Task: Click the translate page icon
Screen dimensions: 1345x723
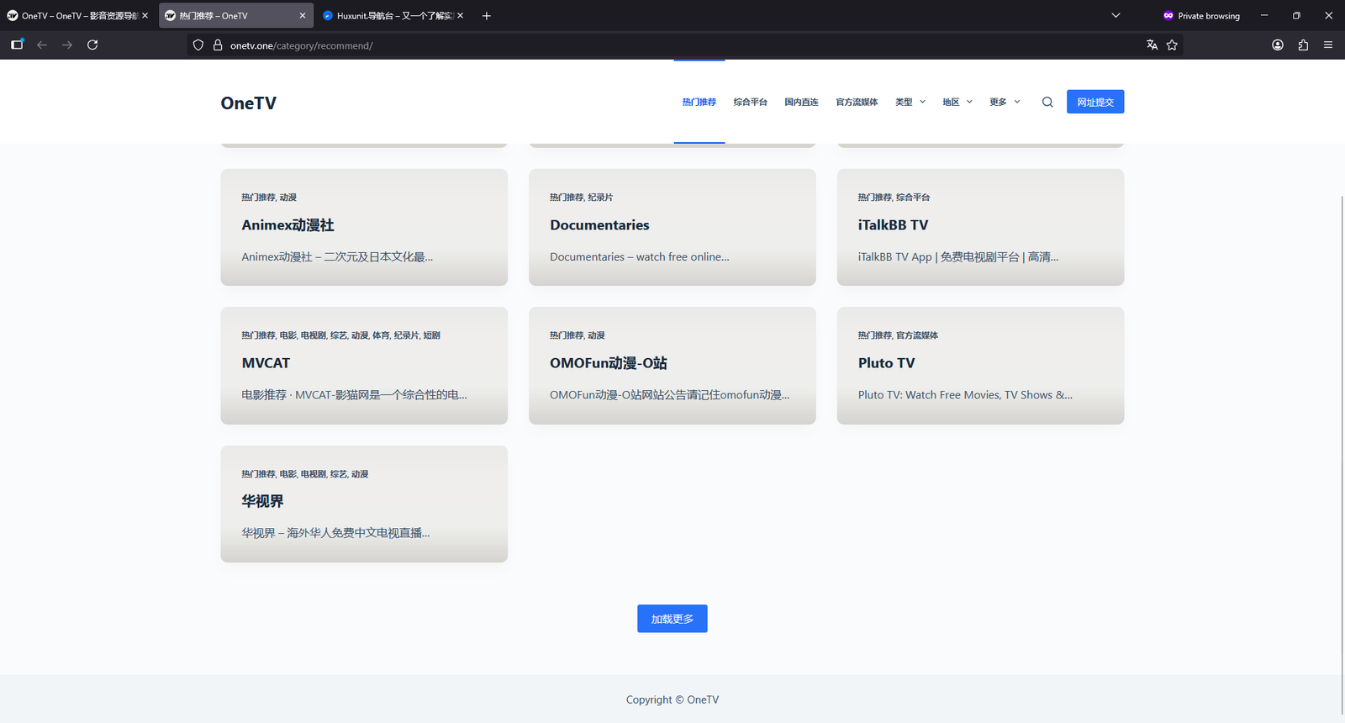Action: pyautogui.click(x=1152, y=45)
